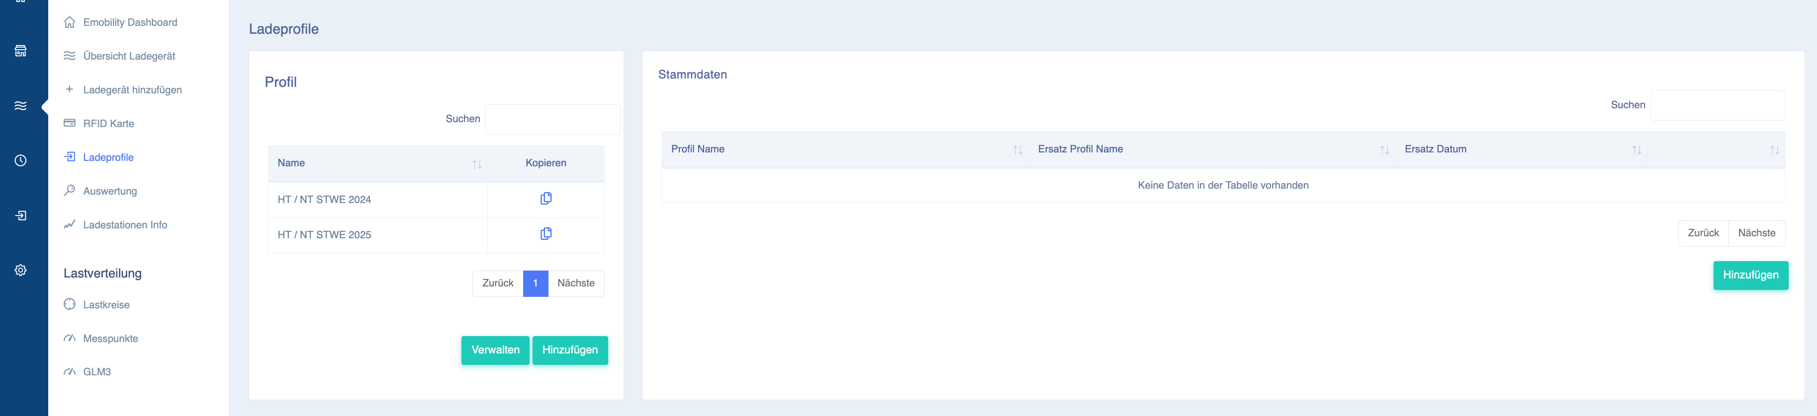Copy the HT / NT STWE 2024 profile

pyautogui.click(x=545, y=199)
